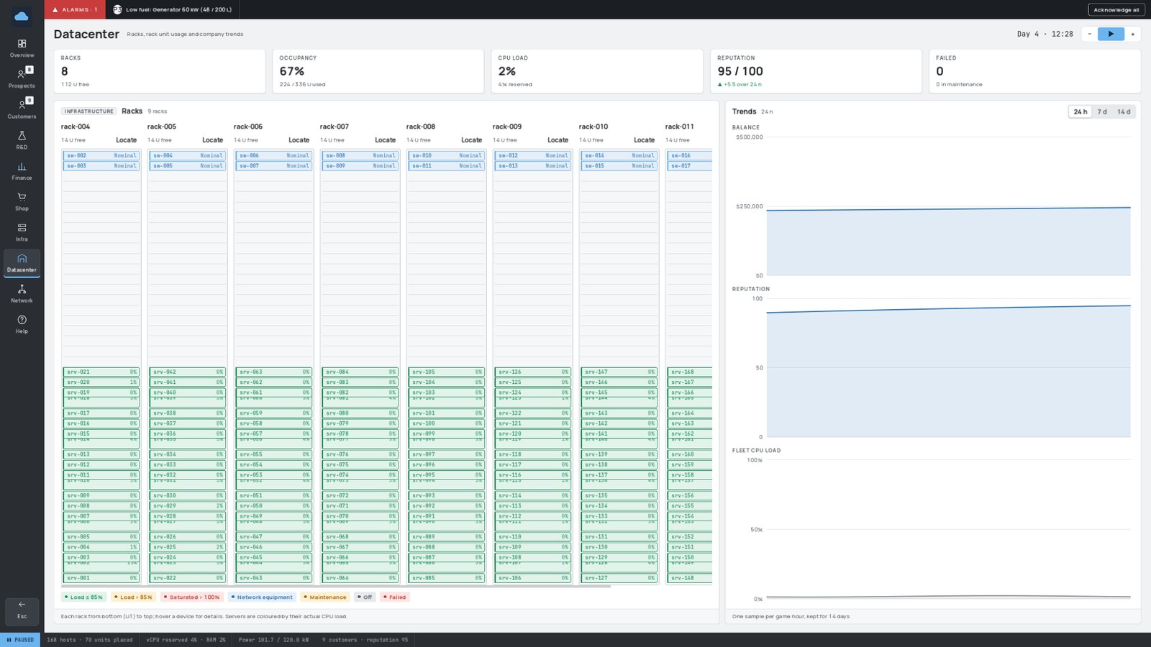Image resolution: width=1151 pixels, height=647 pixels.
Task: Click Locate for rack-008
Action: (472, 140)
